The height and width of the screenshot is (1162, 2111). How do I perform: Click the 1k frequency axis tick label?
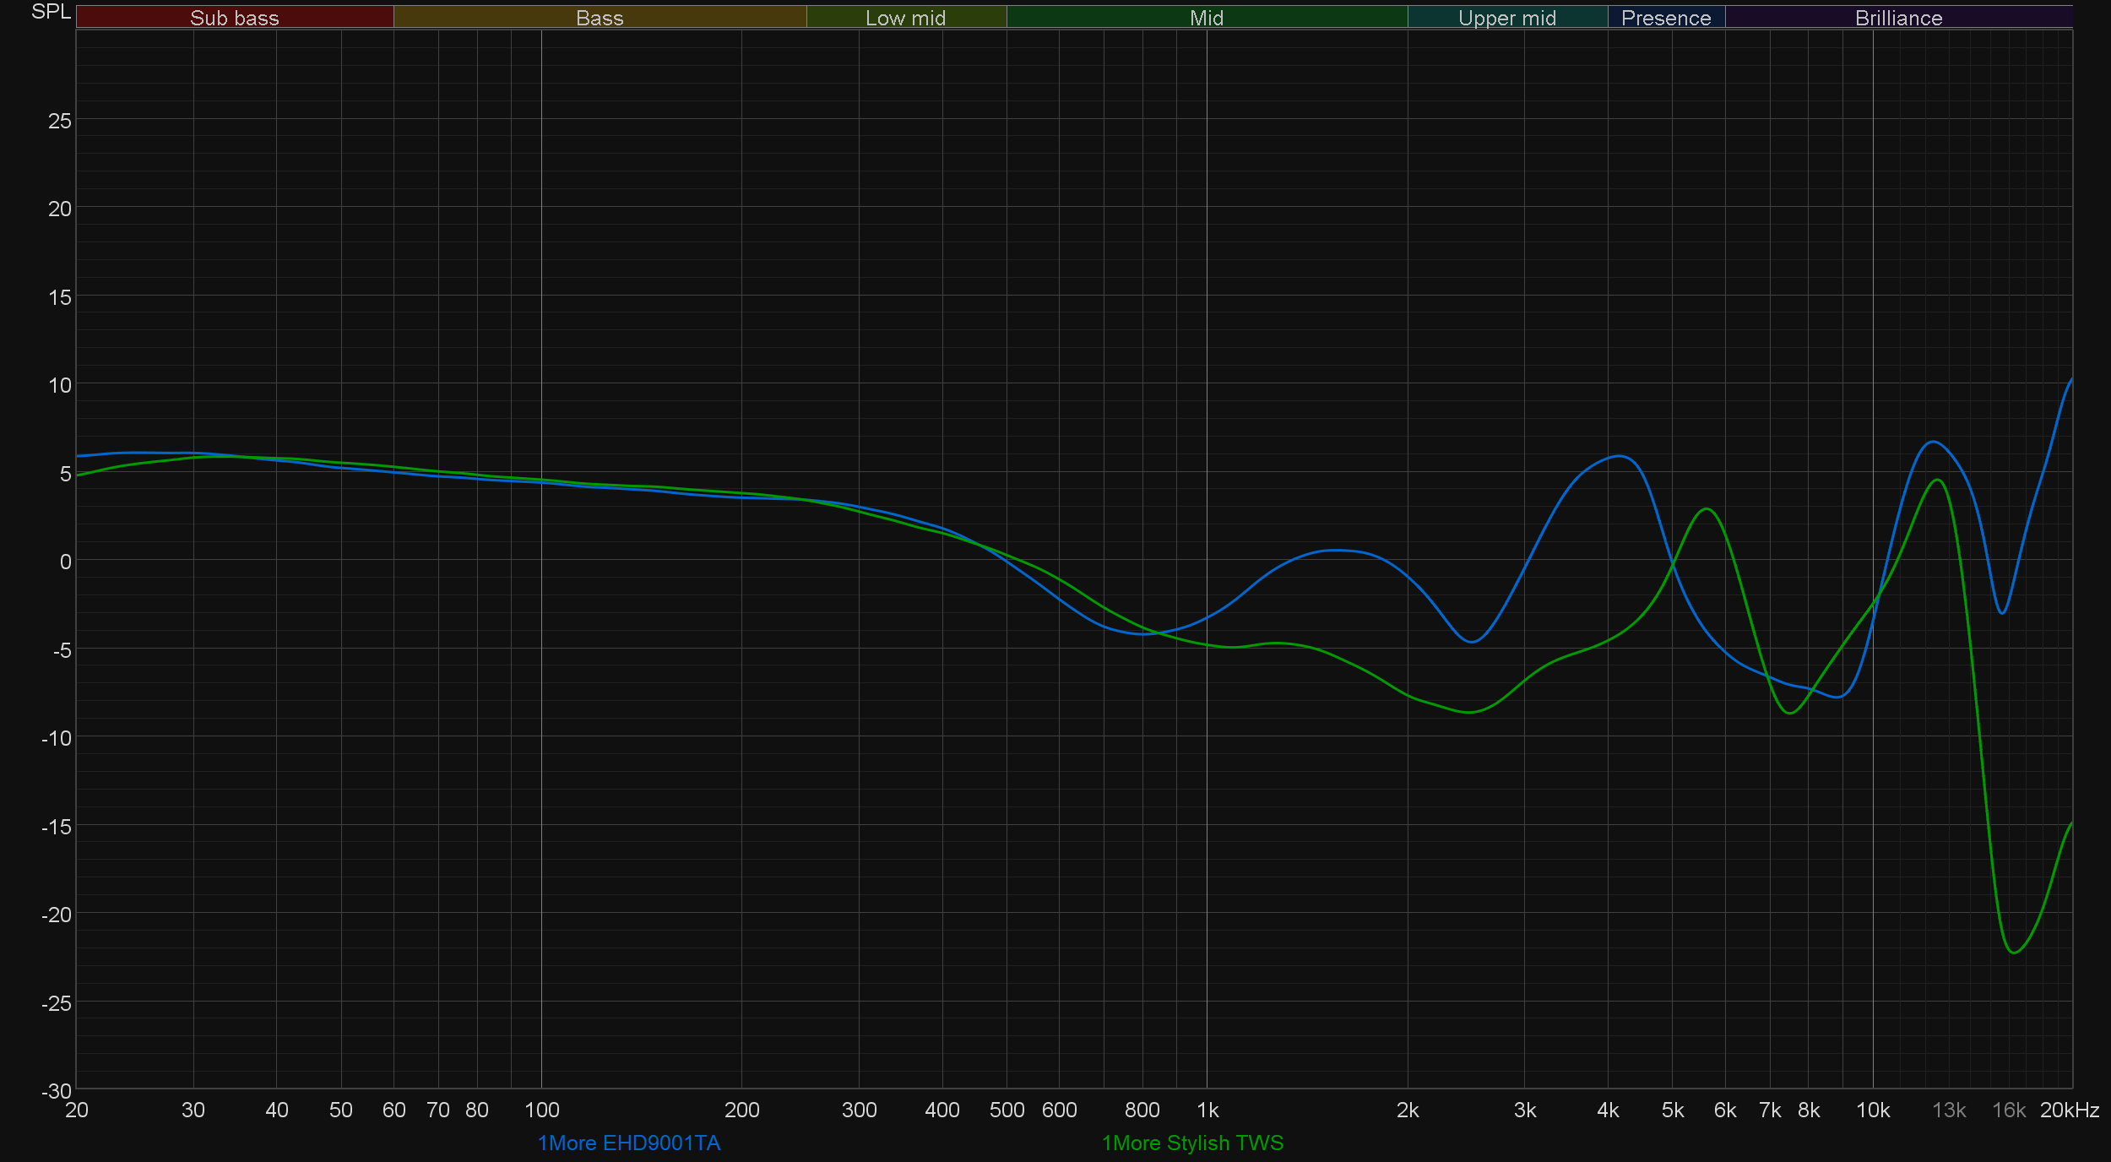pos(1207,1110)
